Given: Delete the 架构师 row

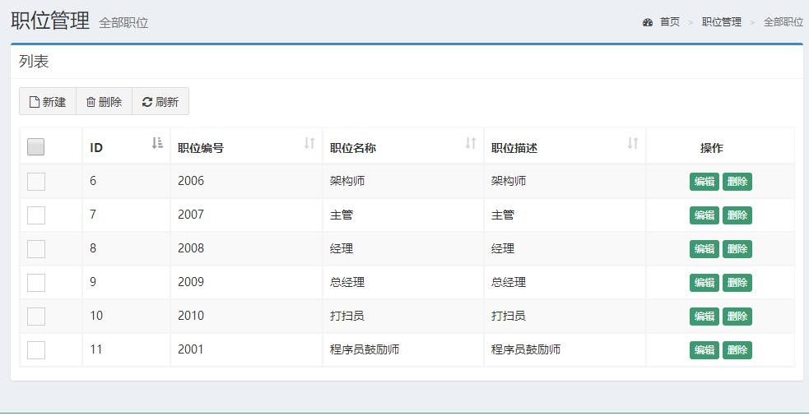Looking at the screenshot, I should click(x=737, y=182).
